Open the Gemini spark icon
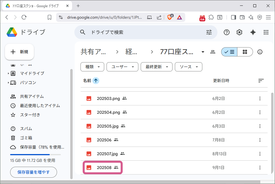This screenshot has height=184, width=275. pyautogui.click(x=253, y=32)
